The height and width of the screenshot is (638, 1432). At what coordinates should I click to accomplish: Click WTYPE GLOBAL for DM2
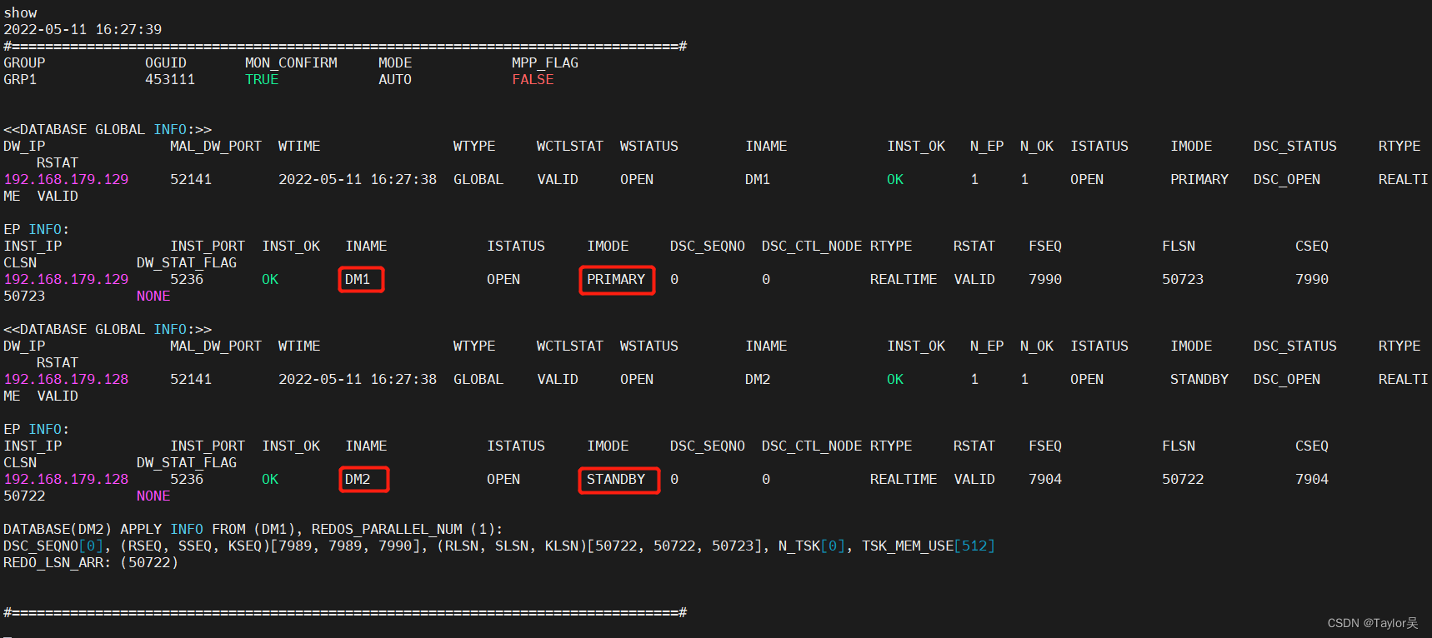478,380
